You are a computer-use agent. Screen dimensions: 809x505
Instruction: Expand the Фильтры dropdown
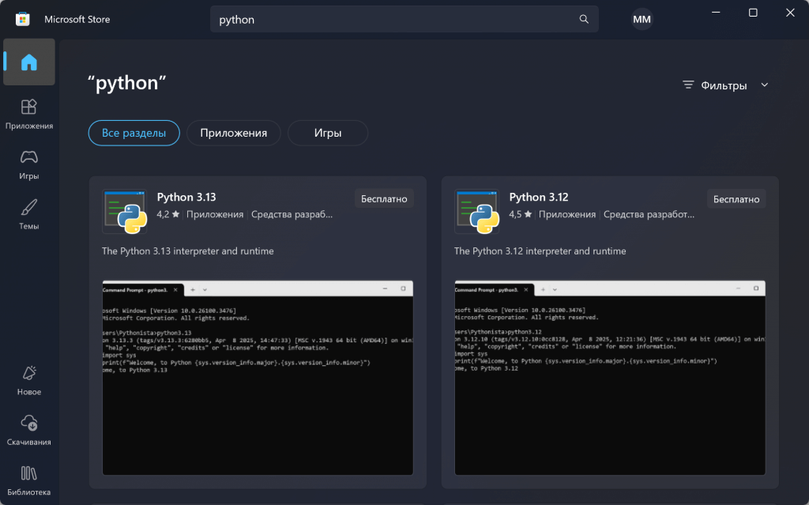[725, 85]
